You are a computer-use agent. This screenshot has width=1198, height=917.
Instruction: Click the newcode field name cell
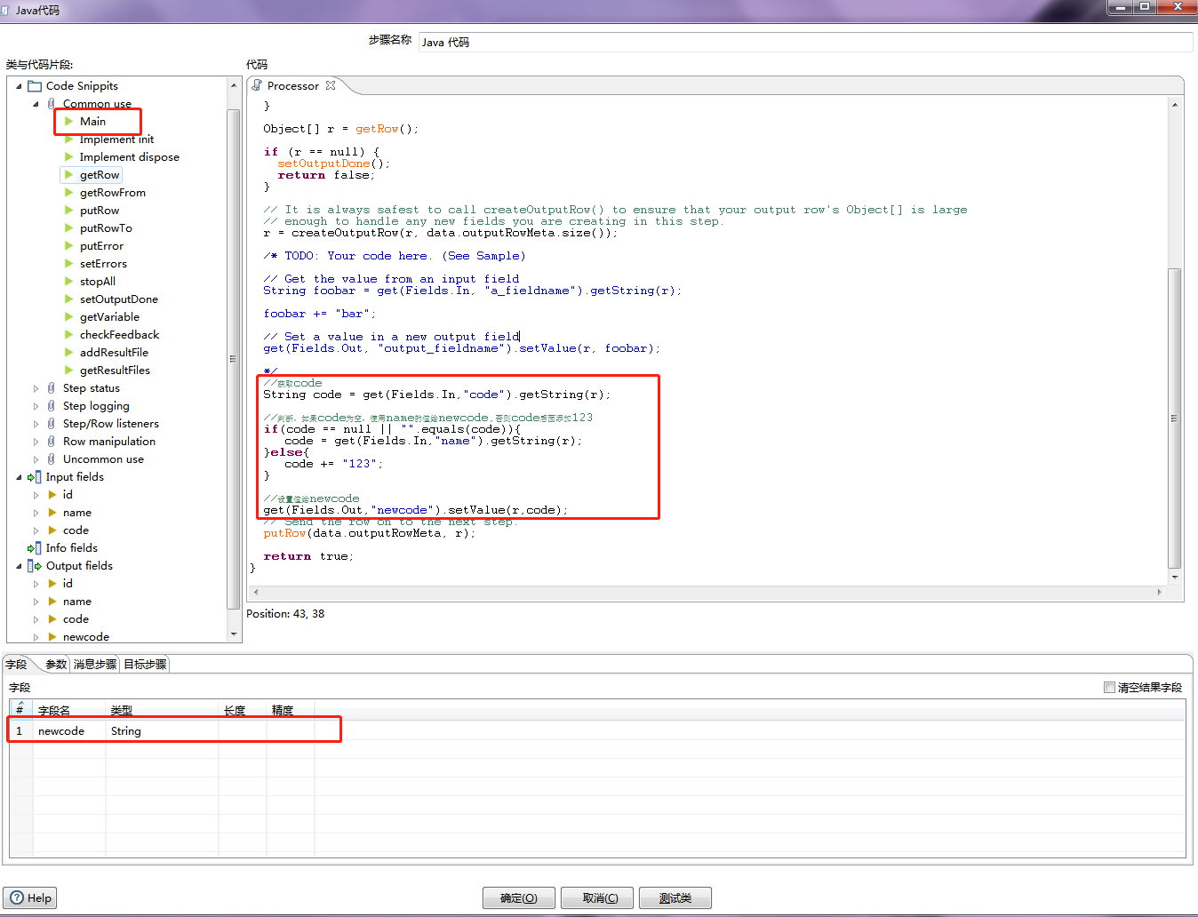click(x=69, y=730)
